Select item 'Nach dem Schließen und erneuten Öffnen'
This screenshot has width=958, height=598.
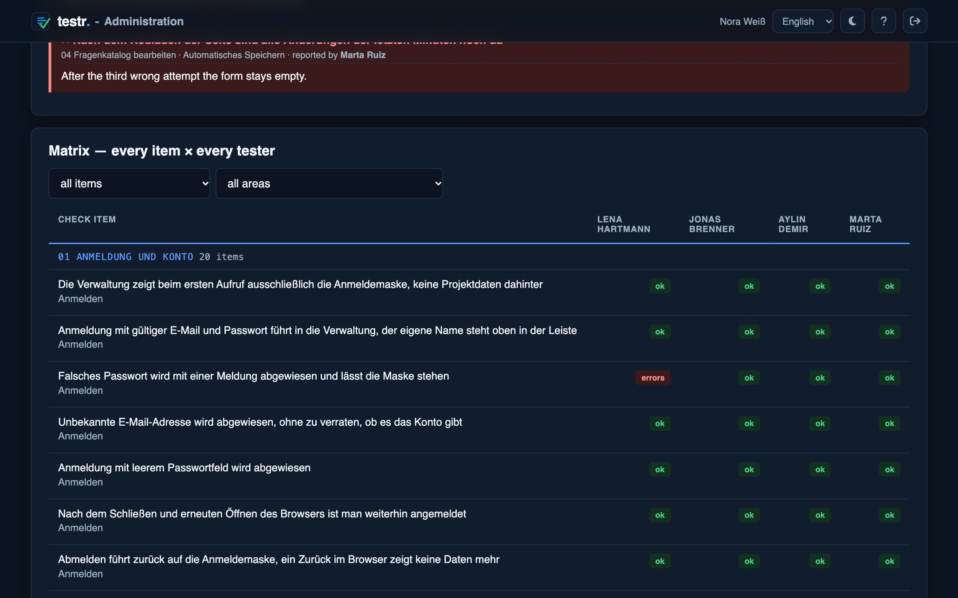click(x=262, y=514)
